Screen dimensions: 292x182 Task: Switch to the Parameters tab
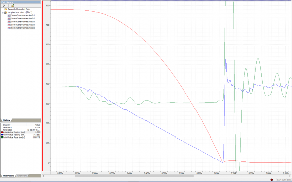point(22,176)
